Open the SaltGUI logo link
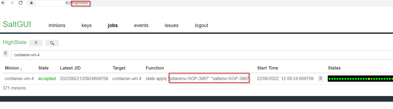Image resolution: width=393 pixels, height=109 pixels. coord(17,24)
